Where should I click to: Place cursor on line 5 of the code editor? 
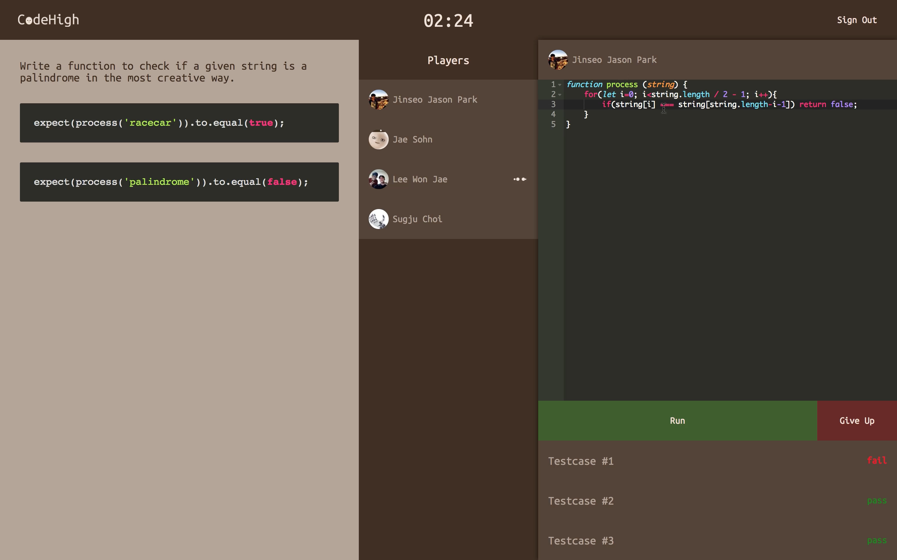point(630,124)
